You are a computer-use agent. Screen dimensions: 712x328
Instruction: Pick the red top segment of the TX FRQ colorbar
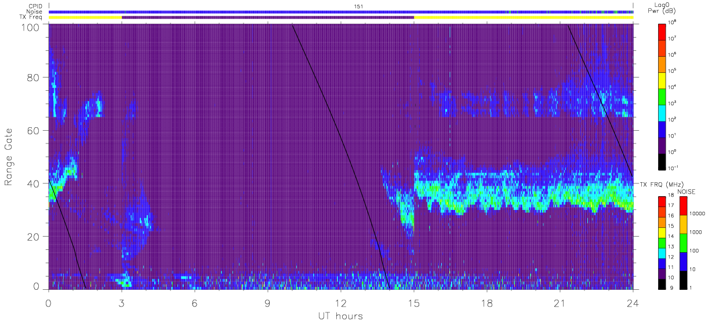point(662,201)
